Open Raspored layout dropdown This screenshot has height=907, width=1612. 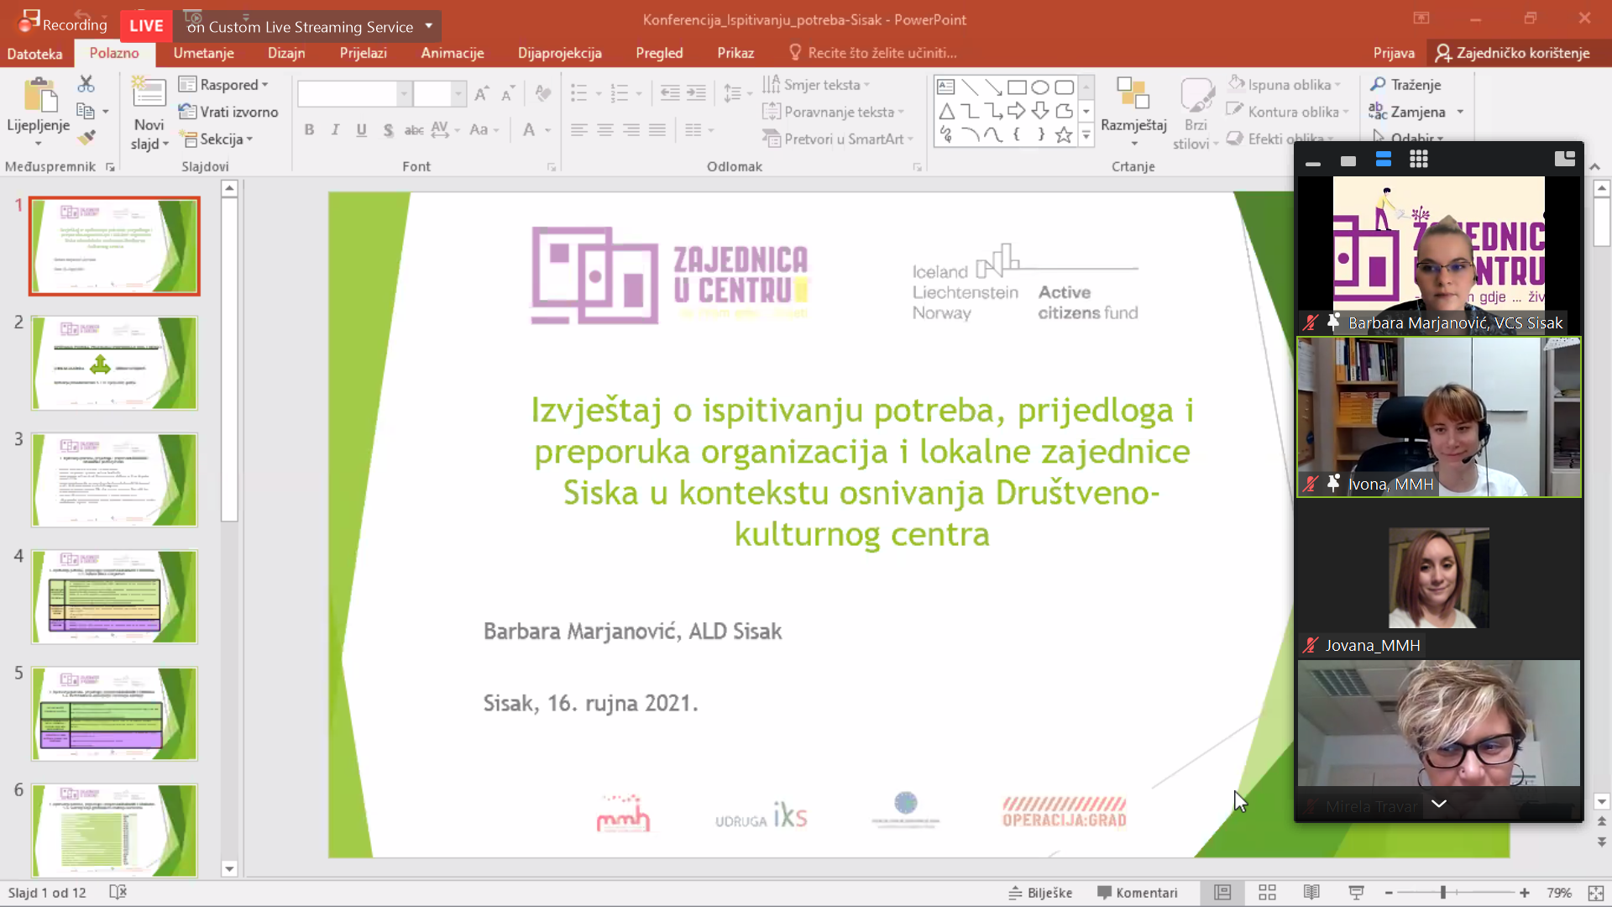pyautogui.click(x=224, y=85)
